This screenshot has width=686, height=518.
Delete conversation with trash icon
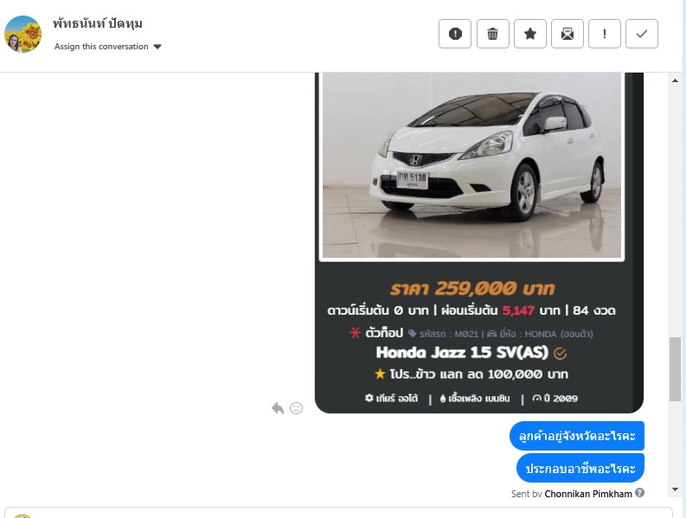492,34
